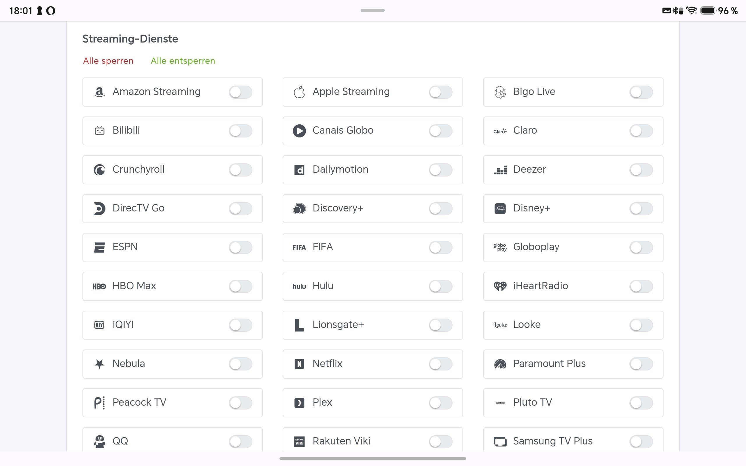Switch on the iHeartRadio toggle
The image size is (746, 466).
(641, 286)
